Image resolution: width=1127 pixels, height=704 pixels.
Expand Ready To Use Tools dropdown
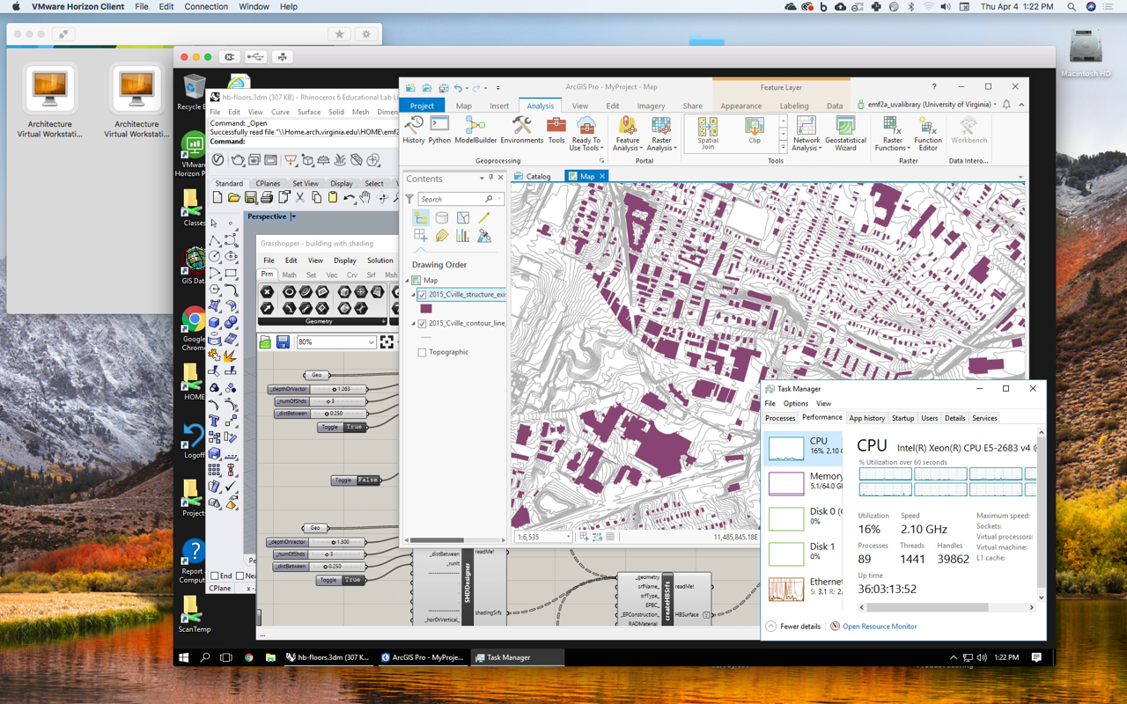pyautogui.click(x=586, y=135)
